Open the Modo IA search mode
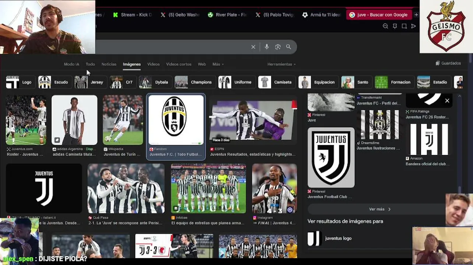Image resolution: width=473 pixels, height=265 pixels. click(71, 64)
